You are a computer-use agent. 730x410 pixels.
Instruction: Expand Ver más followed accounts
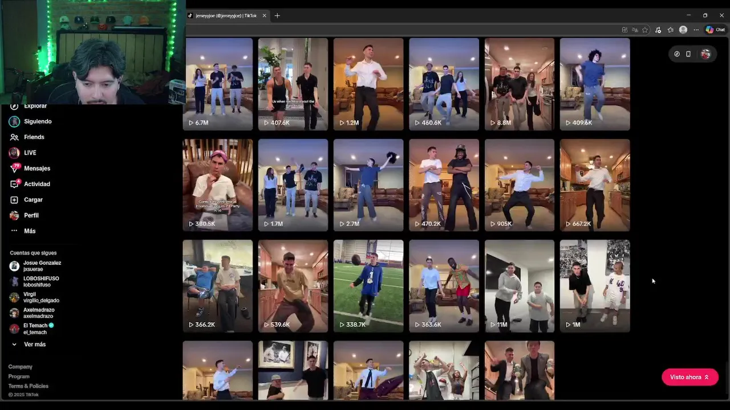29,345
